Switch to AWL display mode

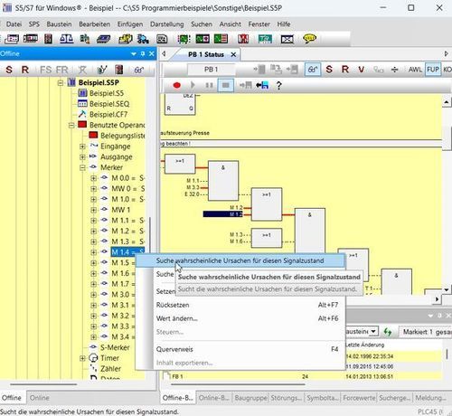click(x=415, y=70)
